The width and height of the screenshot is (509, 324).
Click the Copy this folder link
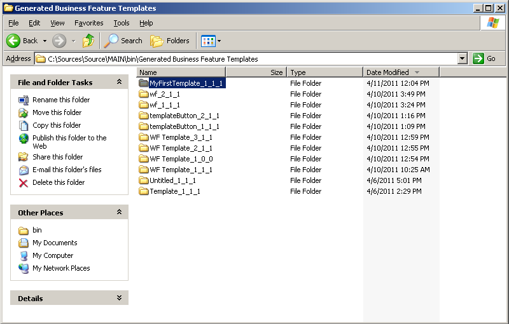tap(57, 125)
